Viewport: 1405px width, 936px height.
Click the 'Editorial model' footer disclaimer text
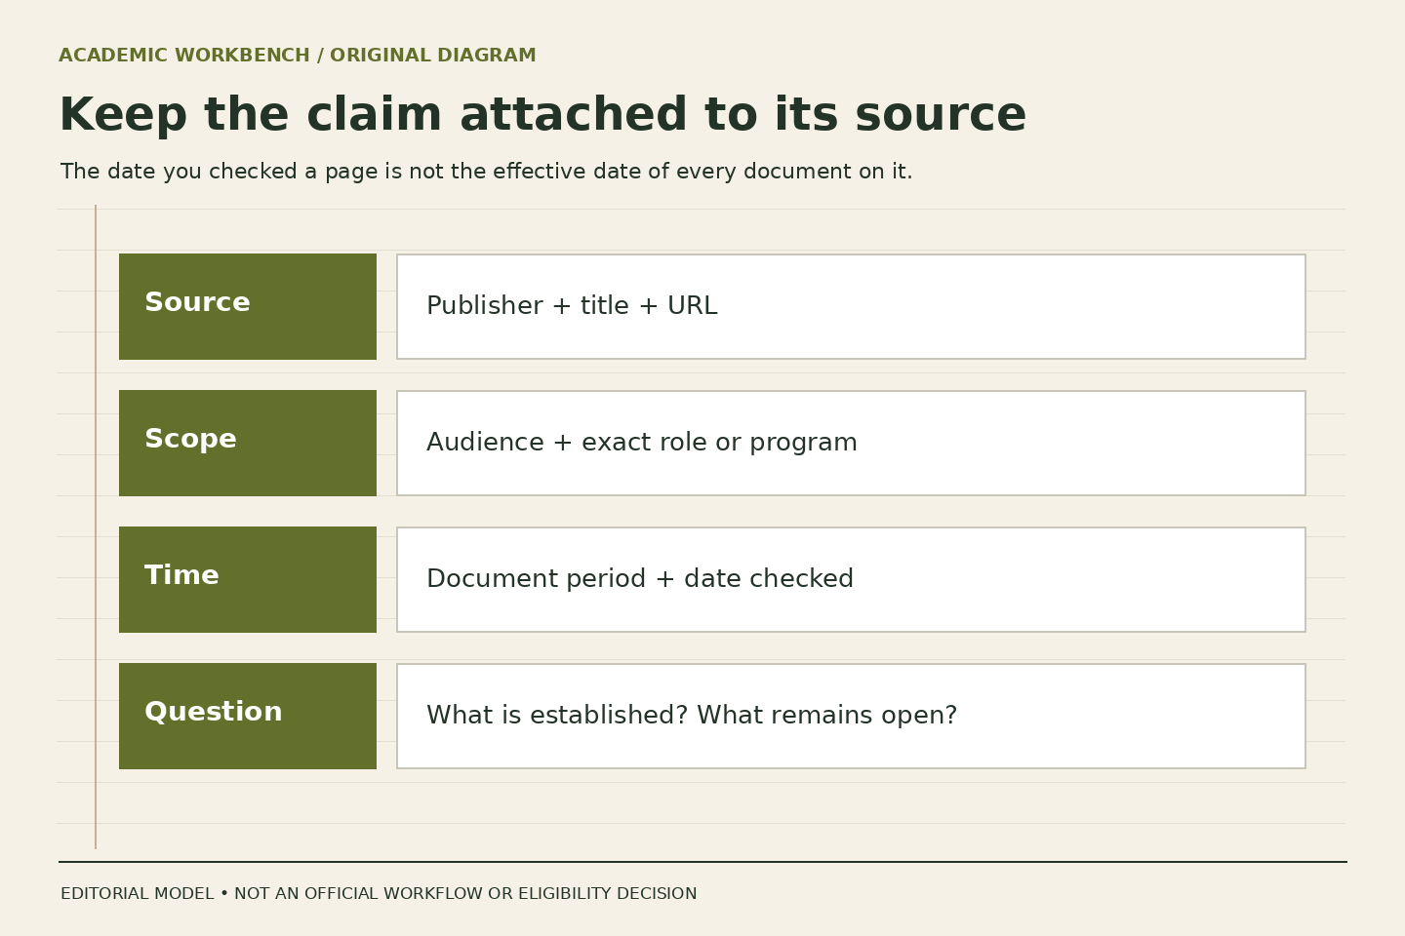(x=379, y=894)
